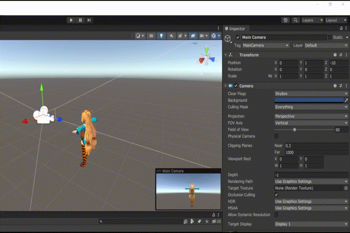Click the Field of View value 60
The image size is (350, 233).
pos(341,130)
